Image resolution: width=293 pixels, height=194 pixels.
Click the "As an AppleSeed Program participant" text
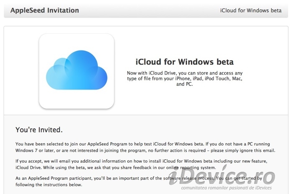[54, 178]
